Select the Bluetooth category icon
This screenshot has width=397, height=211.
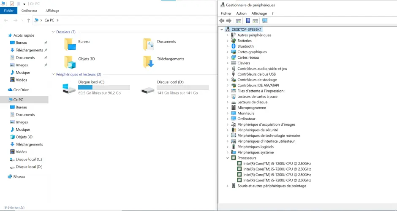tap(234, 46)
